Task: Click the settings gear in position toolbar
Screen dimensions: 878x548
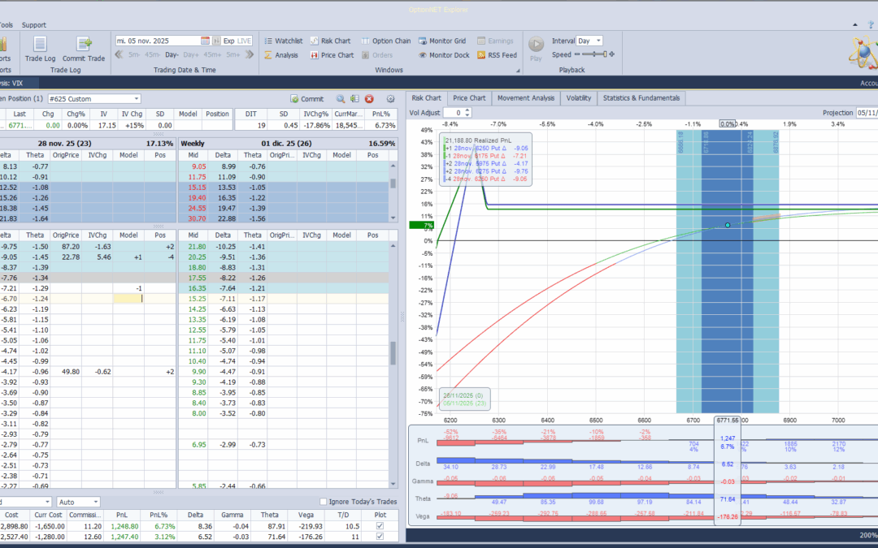Action: click(x=390, y=98)
